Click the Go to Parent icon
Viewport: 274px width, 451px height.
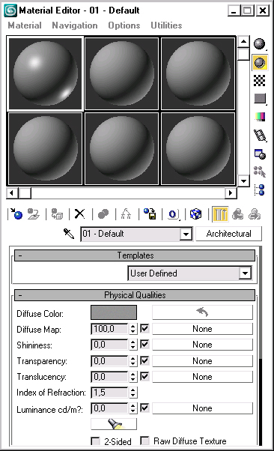[237, 214]
